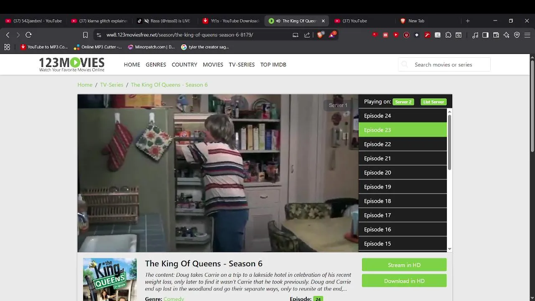Open the Brave playlist music note icon
The width and height of the screenshot is (535, 301).
(475, 35)
